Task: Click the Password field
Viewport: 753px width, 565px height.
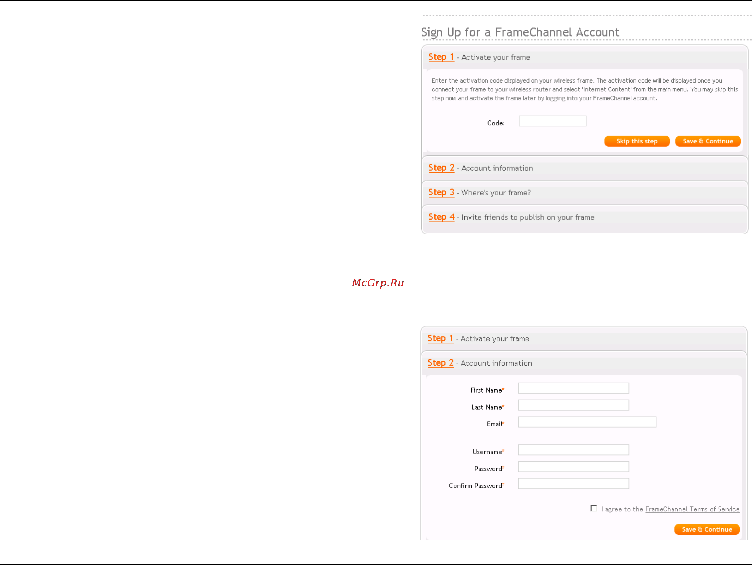Action: point(573,467)
